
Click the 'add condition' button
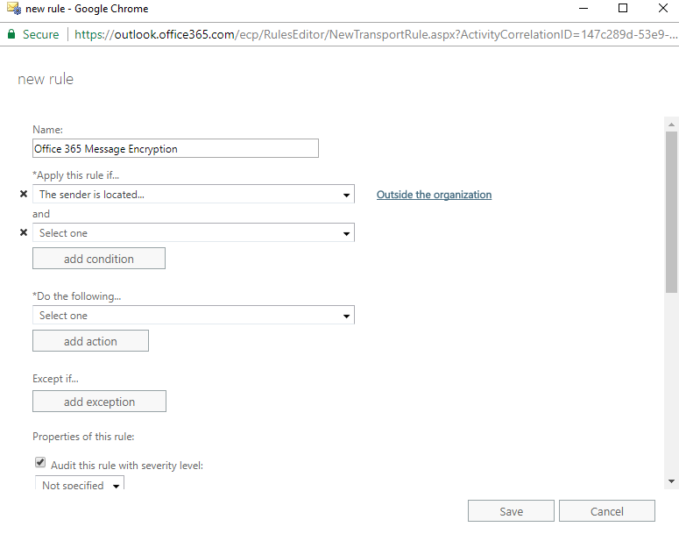[99, 259]
